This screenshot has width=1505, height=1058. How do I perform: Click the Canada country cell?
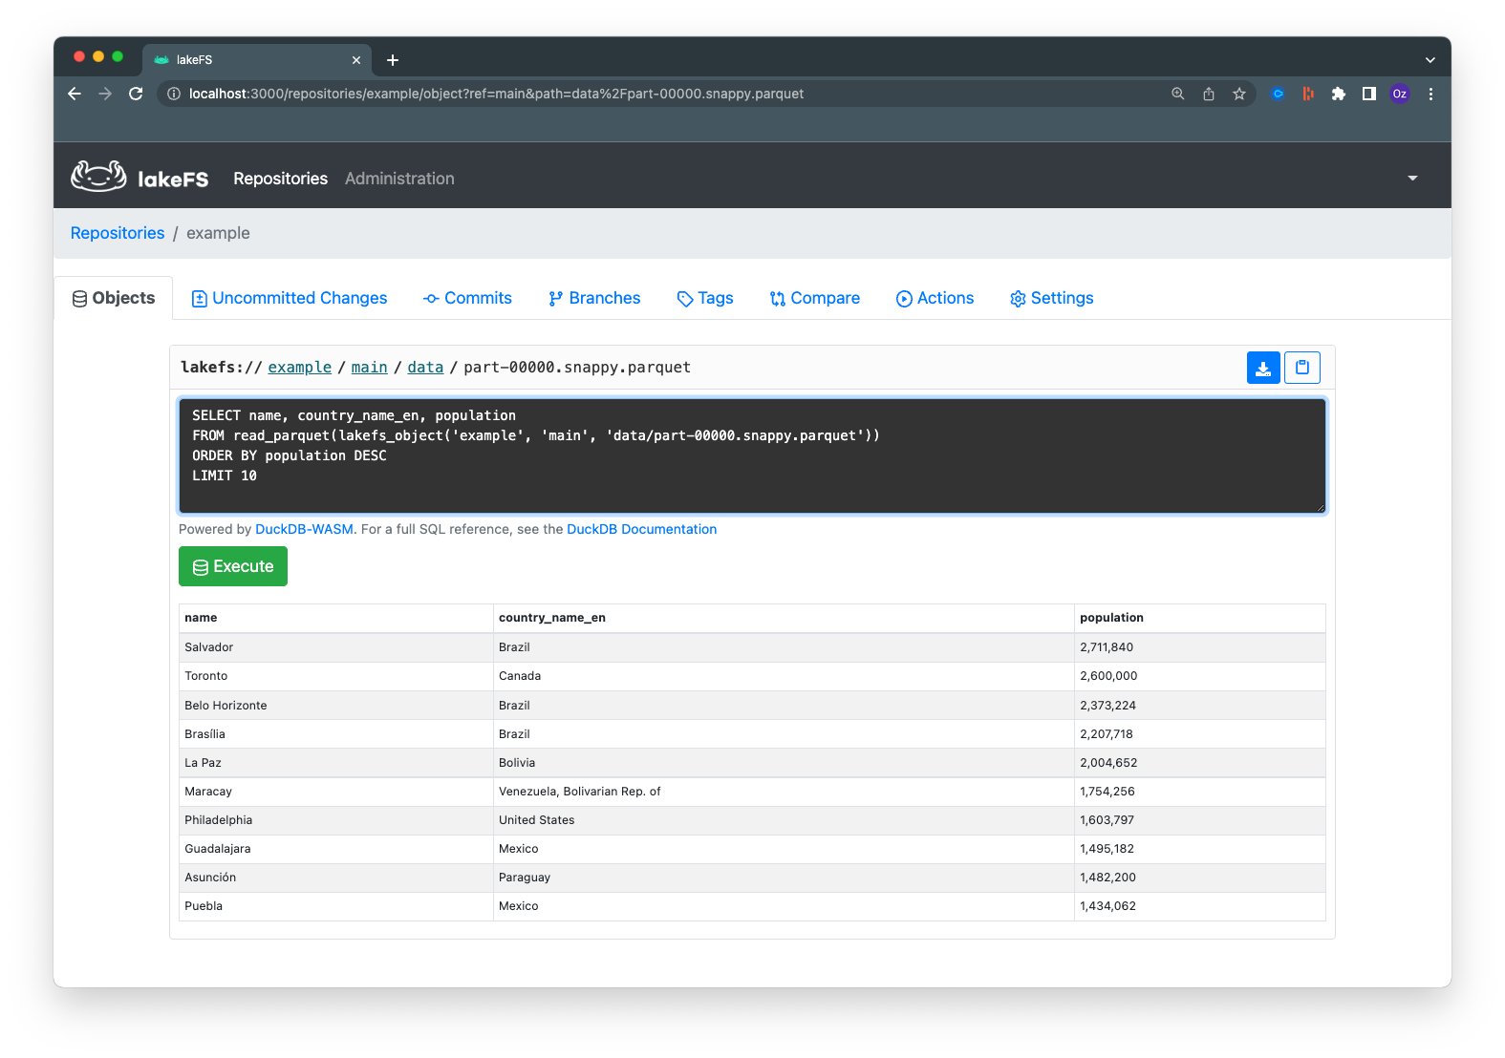(x=784, y=676)
